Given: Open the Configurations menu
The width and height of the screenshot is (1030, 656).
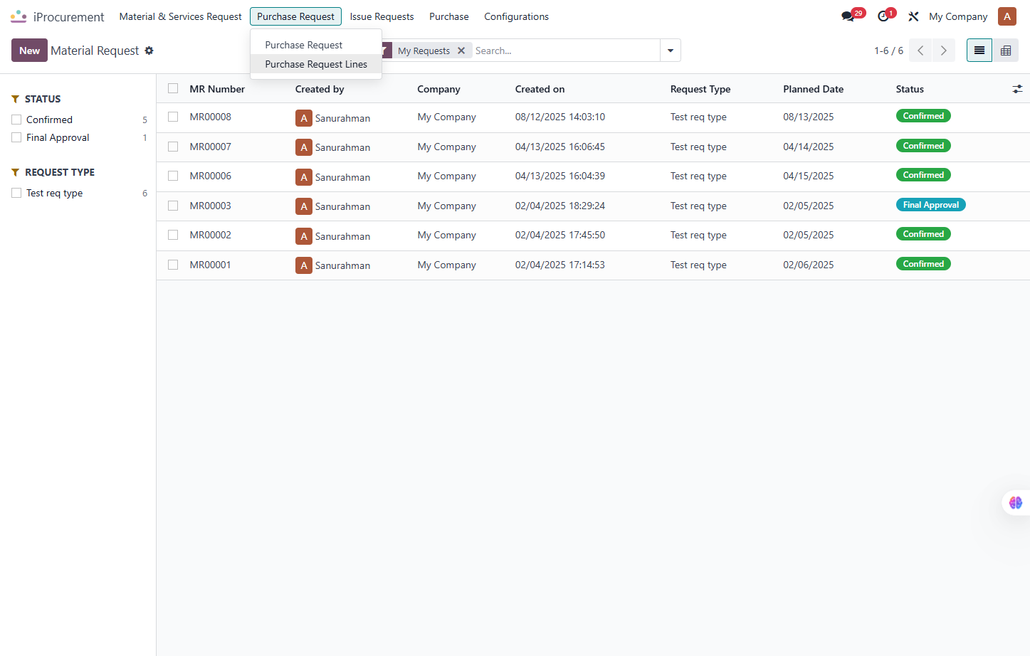Looking at the screenshot, I should (517, 16).
